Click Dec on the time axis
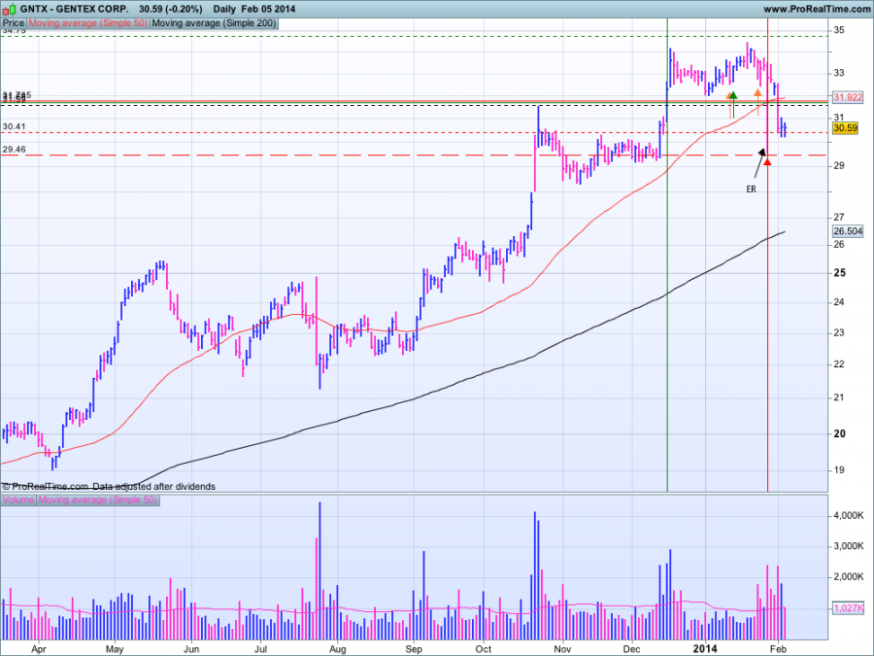The width and height of the screenshot is (874, 656). coord(631,649)
